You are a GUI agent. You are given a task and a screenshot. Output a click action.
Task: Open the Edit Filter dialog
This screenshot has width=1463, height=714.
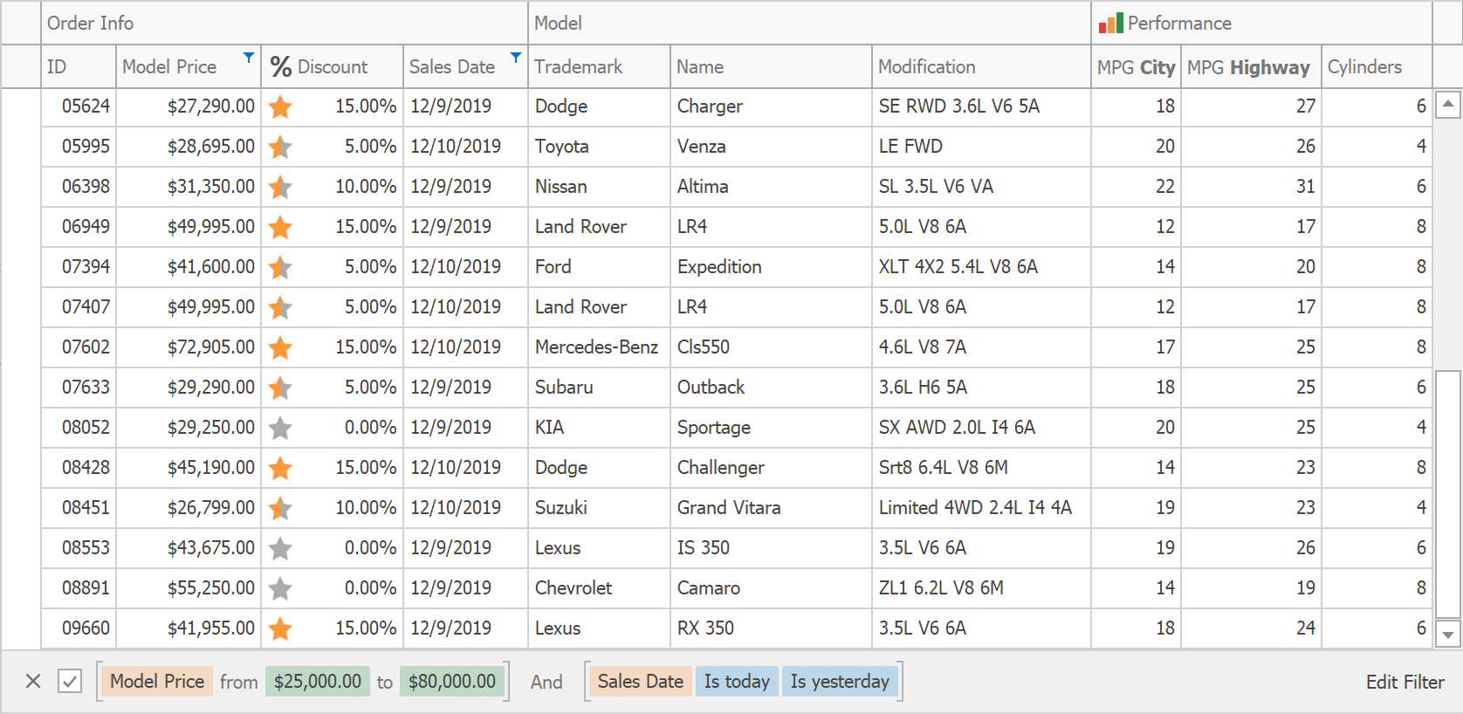coord(1405,682)
